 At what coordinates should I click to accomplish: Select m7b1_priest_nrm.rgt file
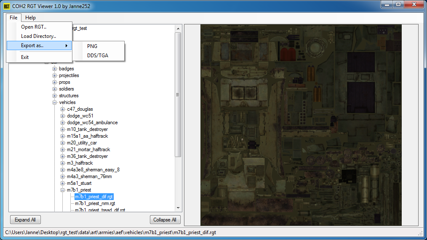click(x=95, y=203)
